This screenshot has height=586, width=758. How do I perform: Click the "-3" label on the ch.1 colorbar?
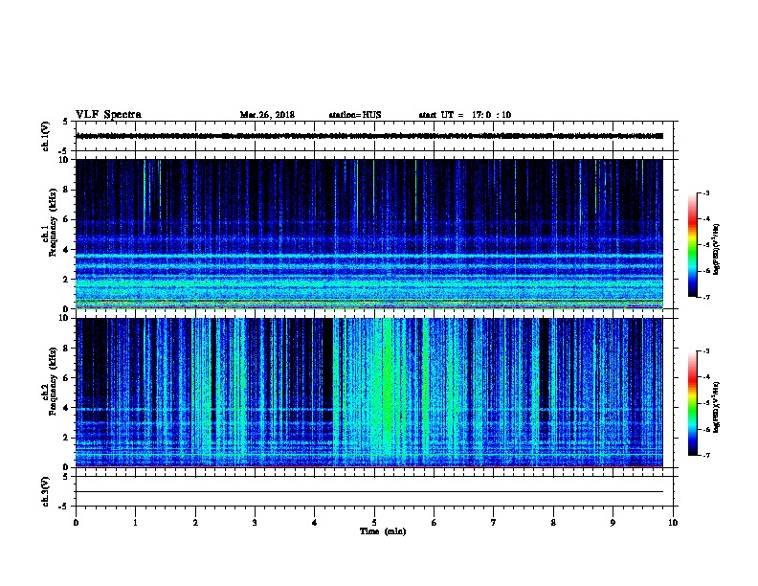(x=706, y=192)
